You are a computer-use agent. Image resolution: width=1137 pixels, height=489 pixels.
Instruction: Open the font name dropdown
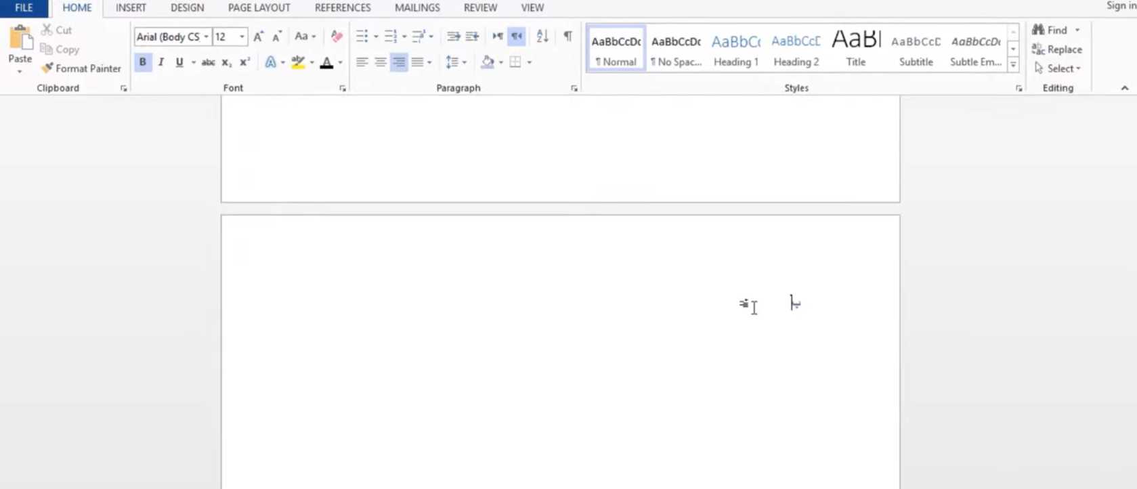tap(206, 37)
